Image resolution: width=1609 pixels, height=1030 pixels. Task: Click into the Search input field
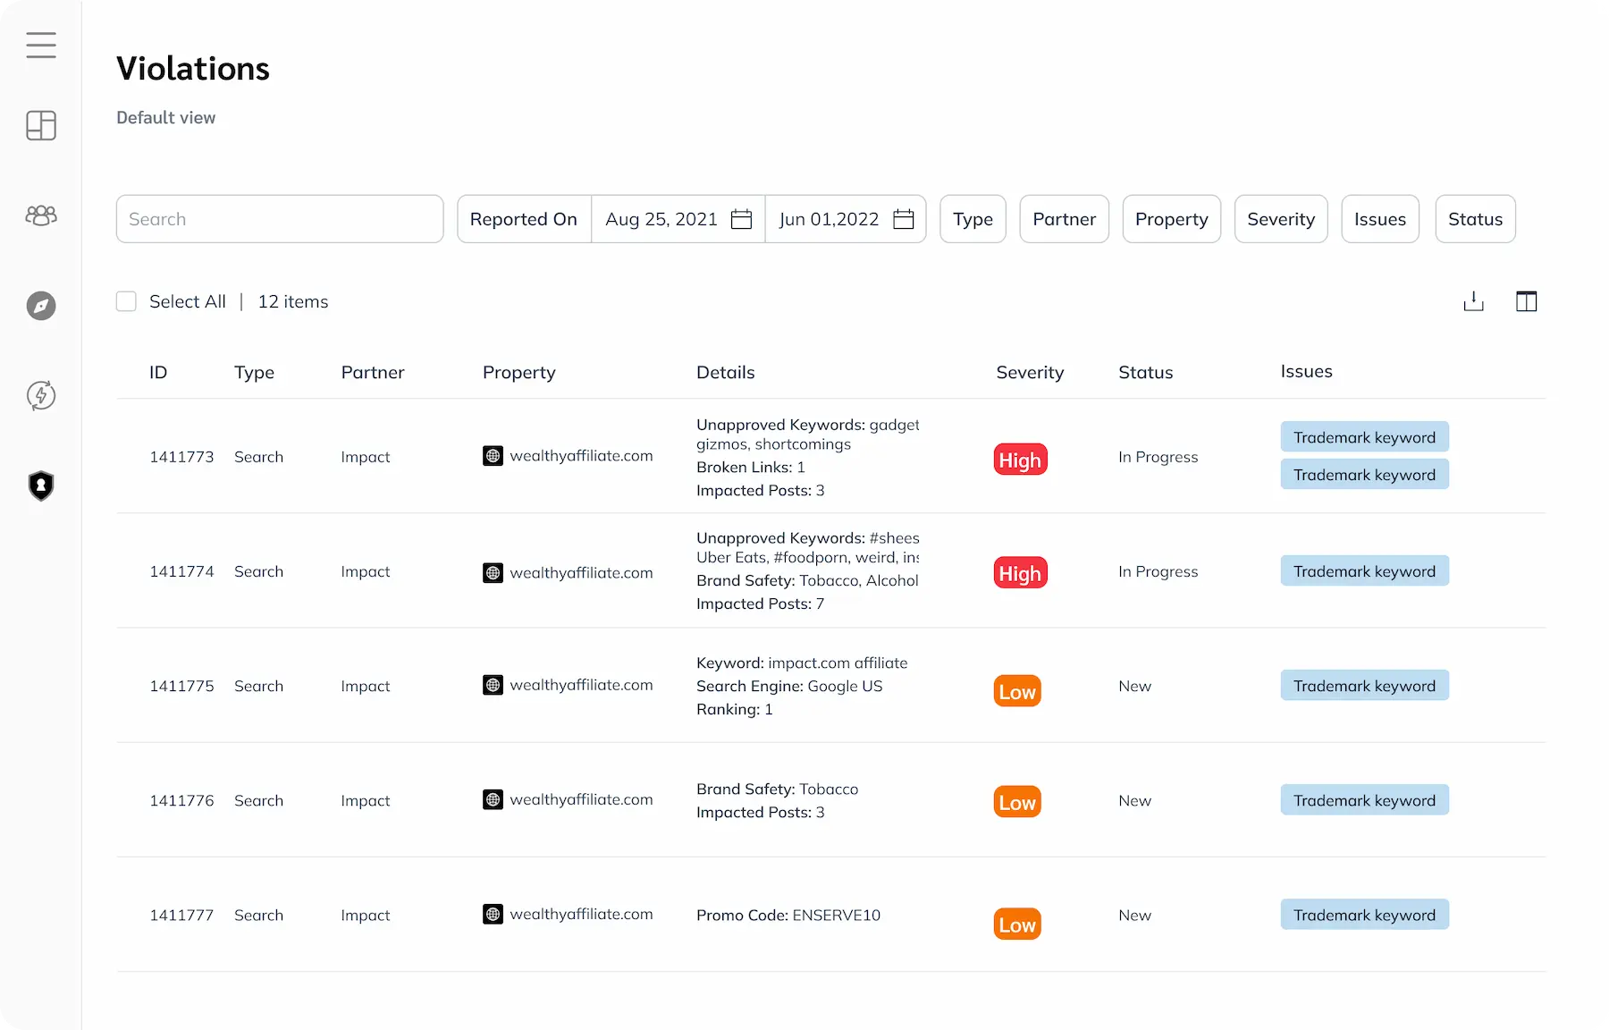coord(280,219)
